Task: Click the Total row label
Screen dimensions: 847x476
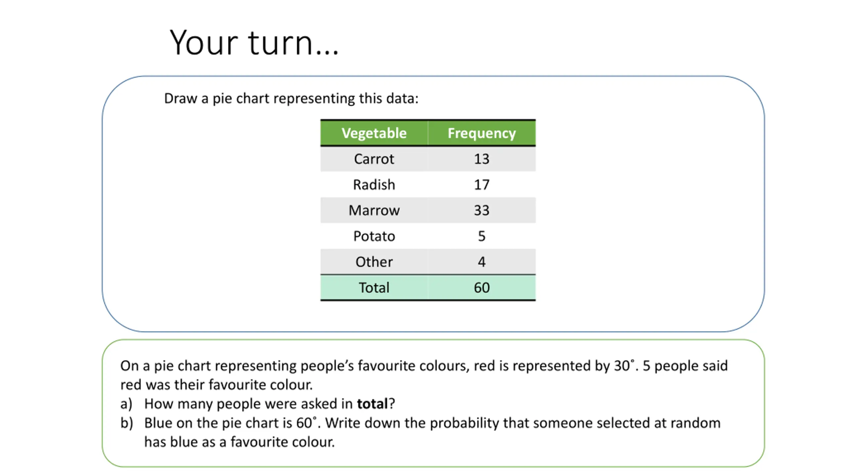Action: pos(374,288)
